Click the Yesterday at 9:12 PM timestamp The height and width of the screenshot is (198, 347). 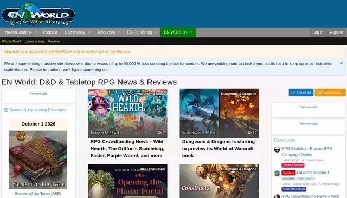point(198,133)
